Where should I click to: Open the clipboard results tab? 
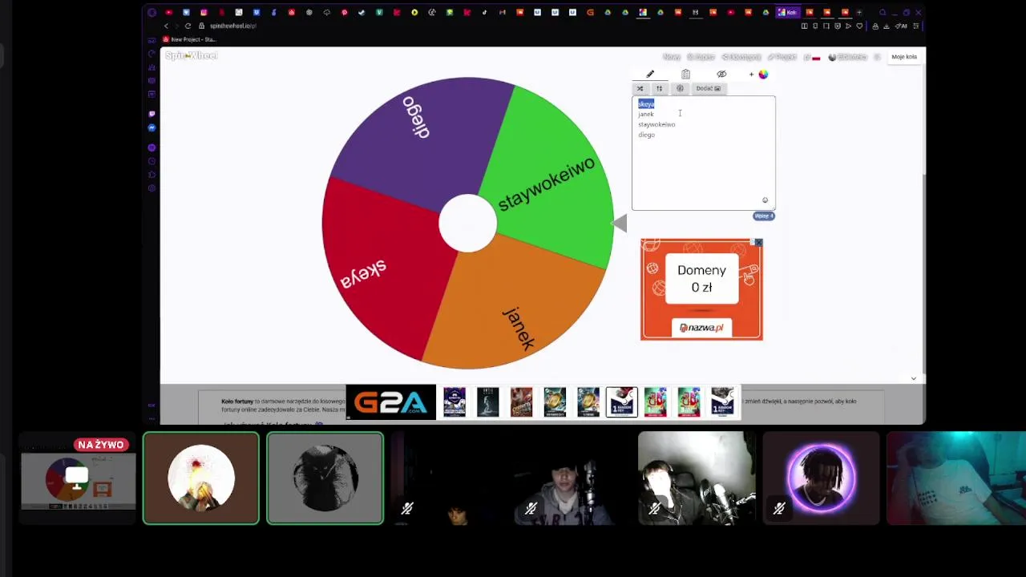[x=685, y=75]
